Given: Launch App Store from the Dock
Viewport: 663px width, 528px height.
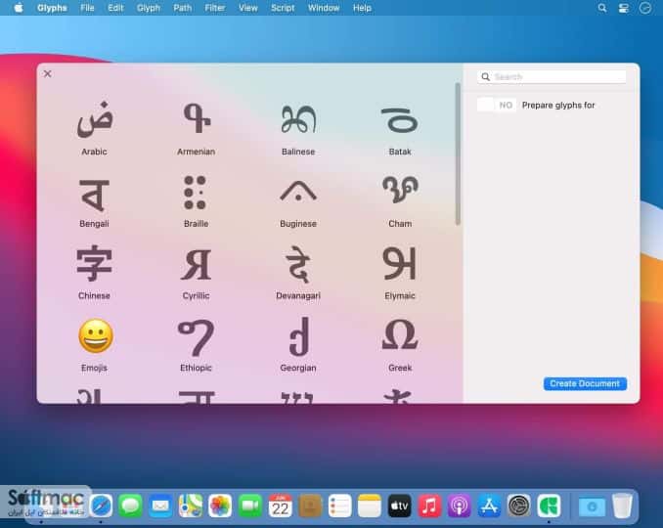Looking at the screenshot, I should 489,506.
